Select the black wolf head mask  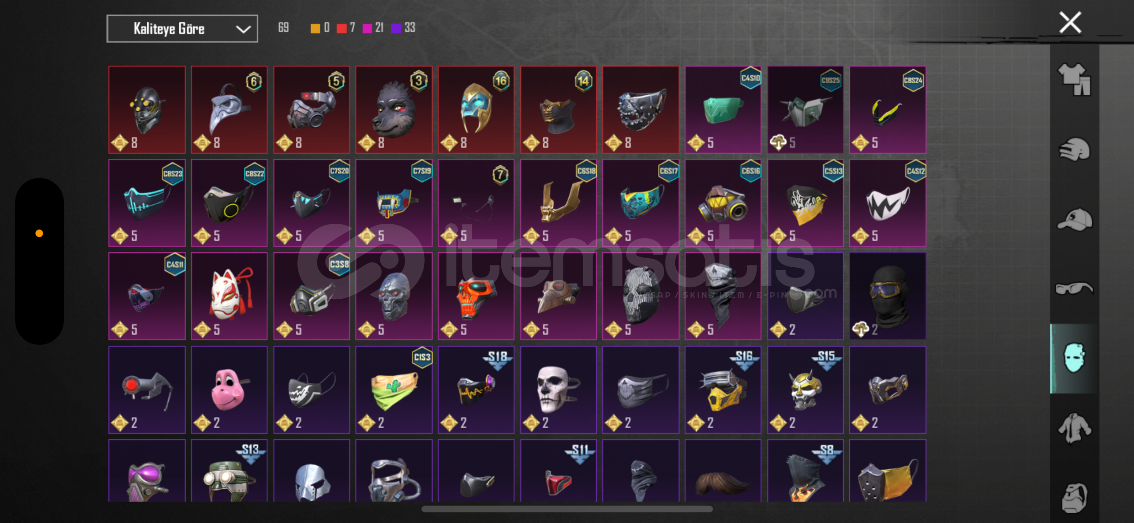tap(394, 110)
